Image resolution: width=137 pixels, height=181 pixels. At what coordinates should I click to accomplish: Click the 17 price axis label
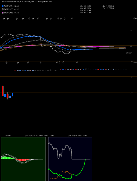coord(131,93)
